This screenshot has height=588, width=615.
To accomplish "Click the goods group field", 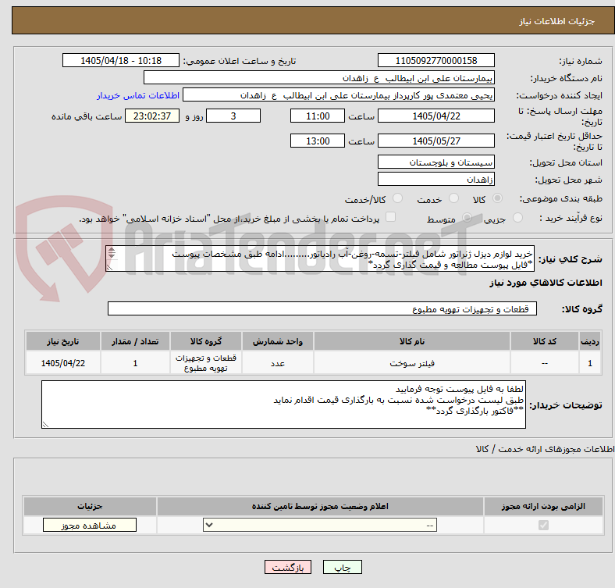I will tap(322, 309).
